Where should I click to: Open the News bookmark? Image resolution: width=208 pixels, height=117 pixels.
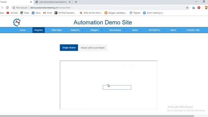36,13
